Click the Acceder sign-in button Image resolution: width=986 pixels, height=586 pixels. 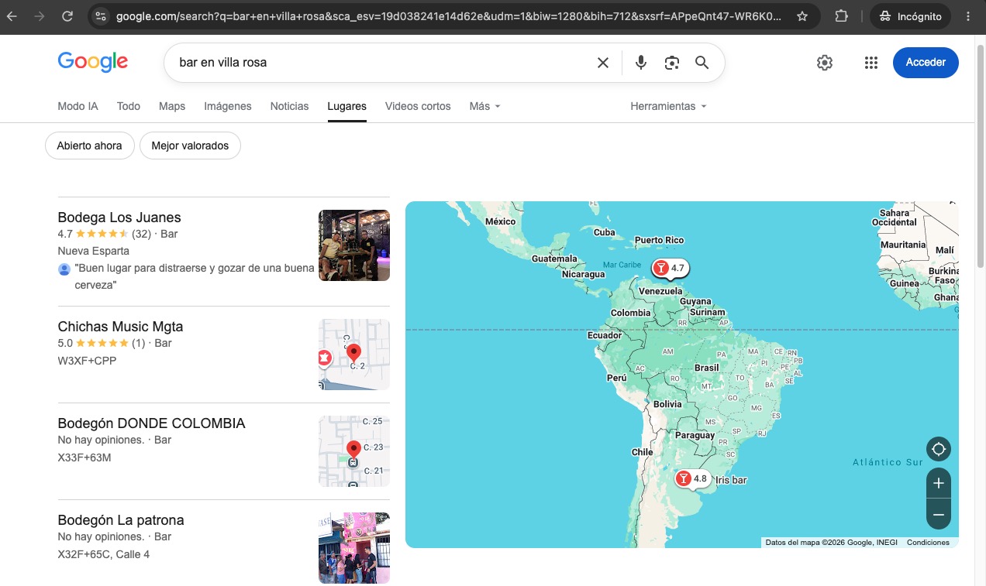926,63
